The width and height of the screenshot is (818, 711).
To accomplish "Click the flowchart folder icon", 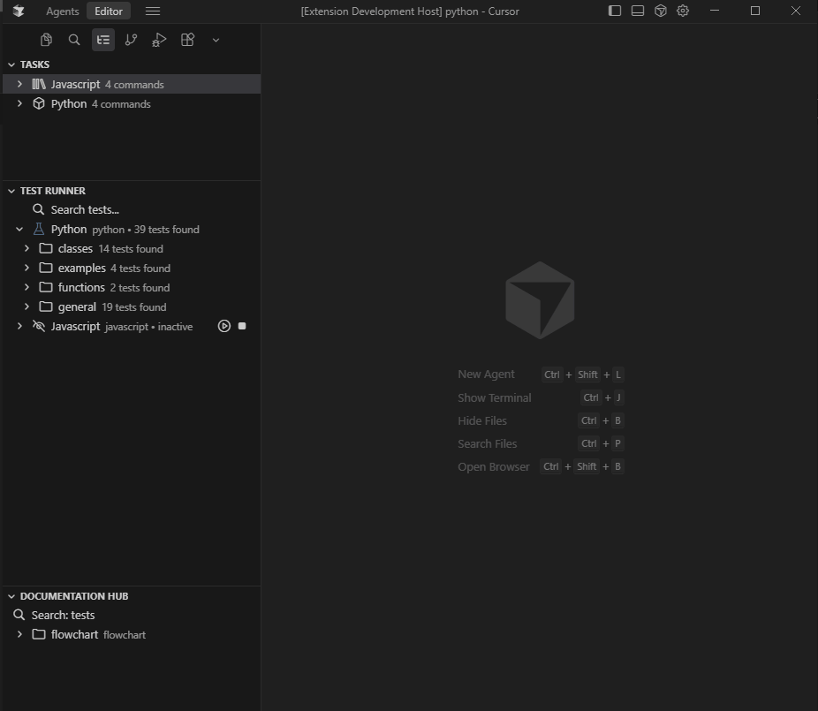I will pyautogui.click(x=39, y=634).
